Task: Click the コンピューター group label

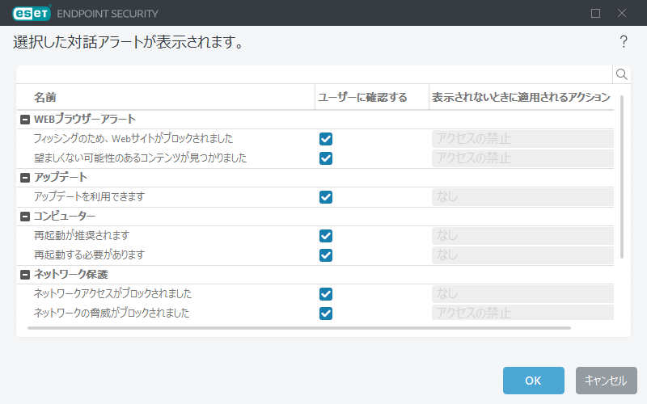Action: pos(65,216)
